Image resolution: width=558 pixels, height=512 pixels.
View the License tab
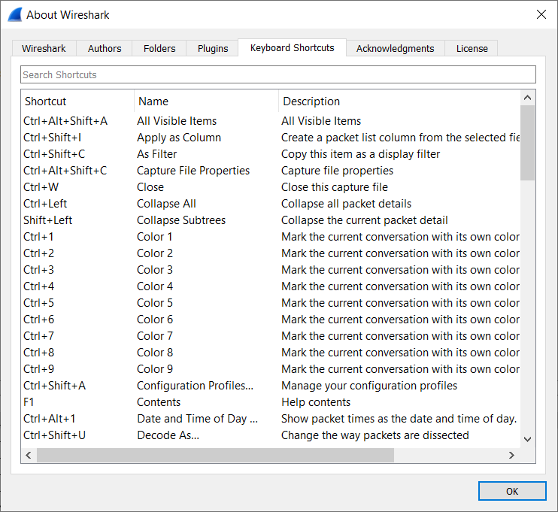pos(472,48)
